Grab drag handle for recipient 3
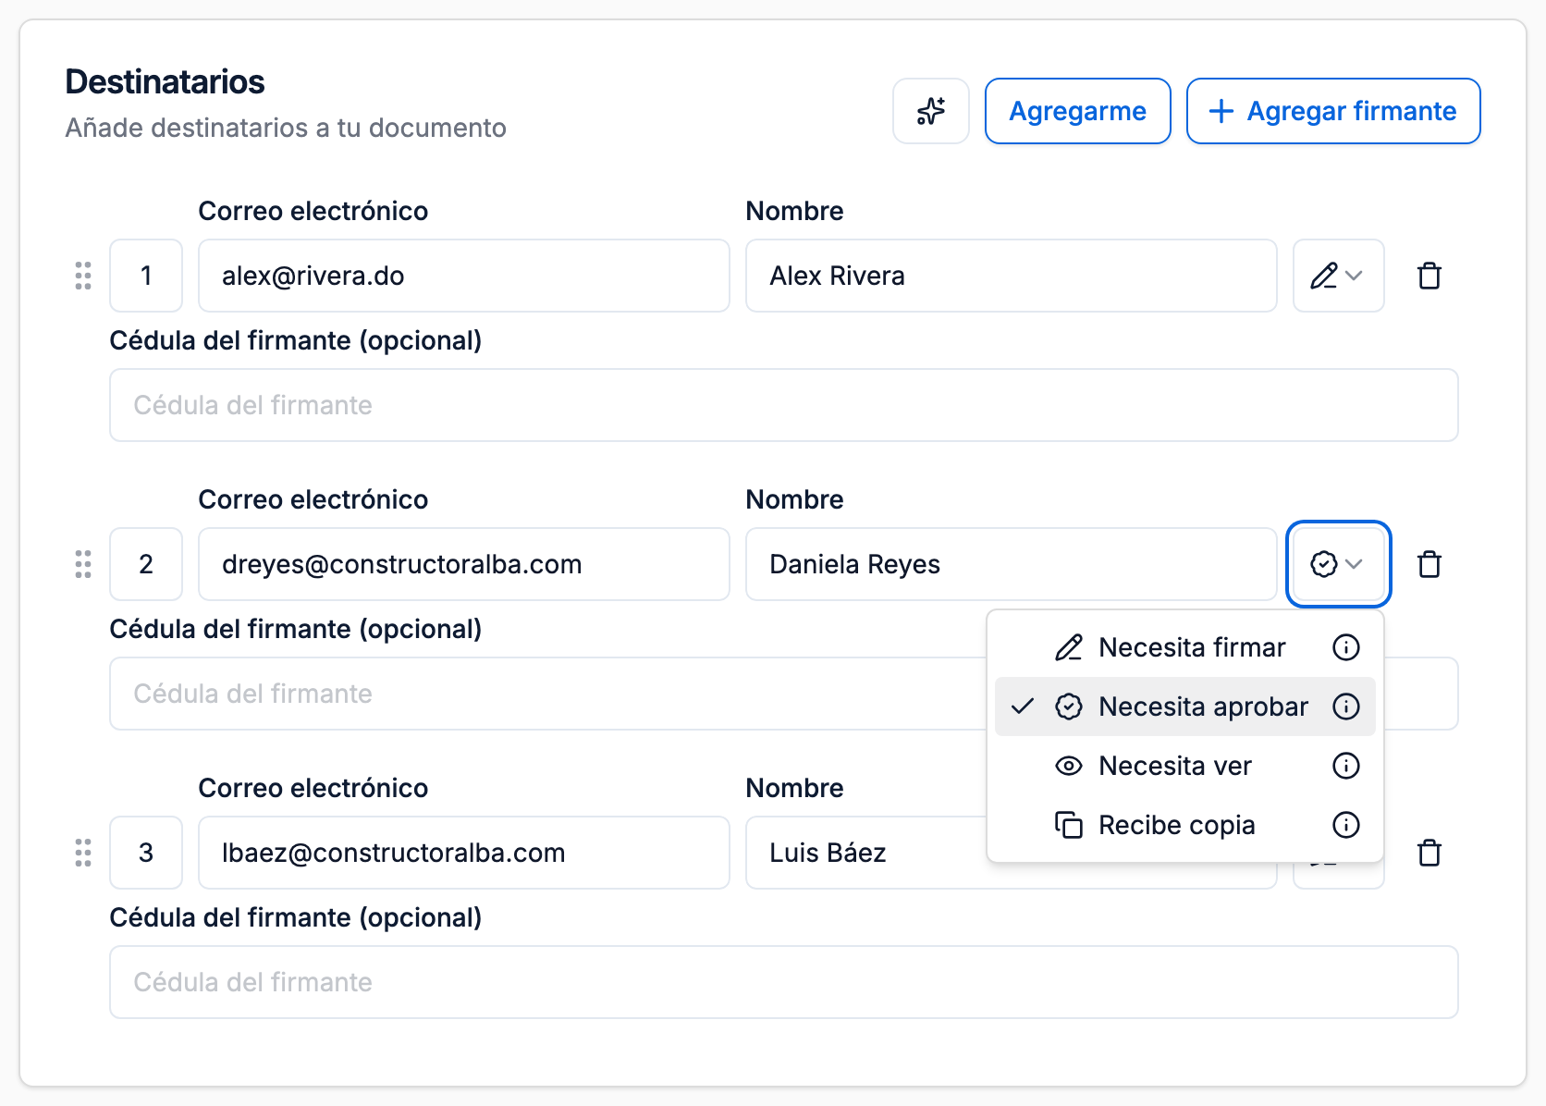This screenshot has height=1106, width=1546. click(x=83, y=853)
